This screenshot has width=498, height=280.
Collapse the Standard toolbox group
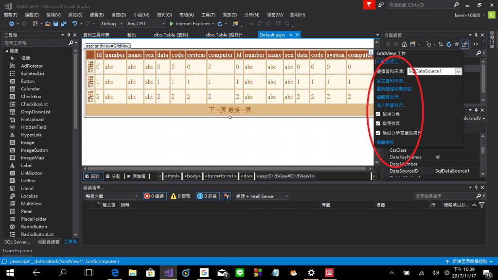(x=7, y=51)
